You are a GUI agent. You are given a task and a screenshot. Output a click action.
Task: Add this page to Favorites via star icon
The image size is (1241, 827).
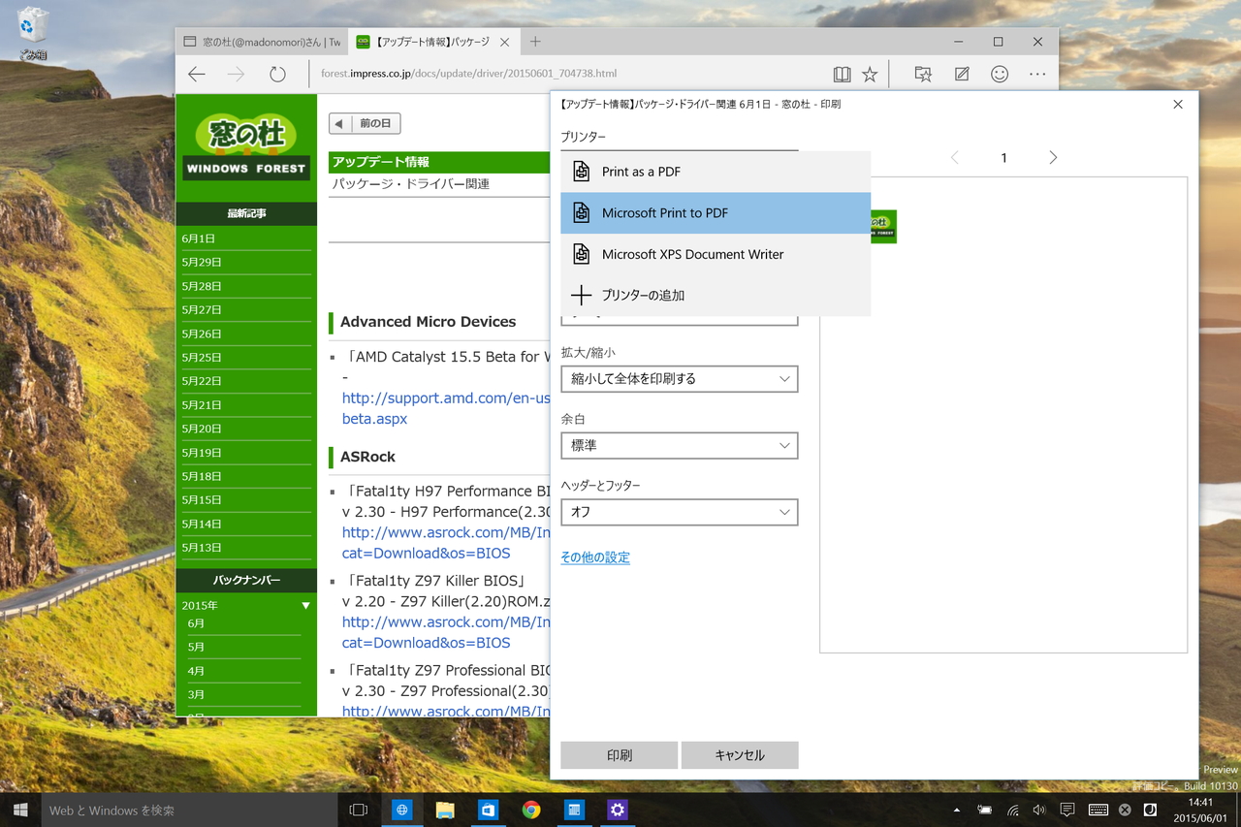click(870, 73)
